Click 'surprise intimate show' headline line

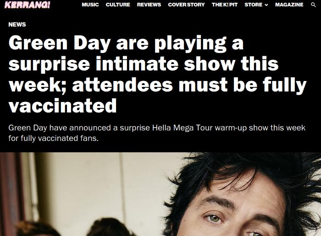tap(143, 64)
